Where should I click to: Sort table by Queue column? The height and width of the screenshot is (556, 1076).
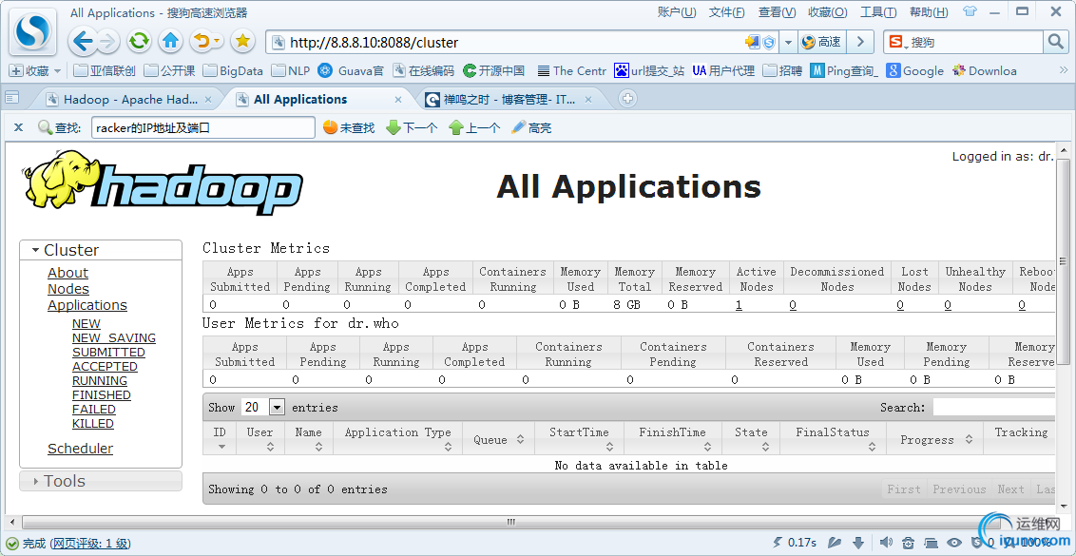click(497, 439)
